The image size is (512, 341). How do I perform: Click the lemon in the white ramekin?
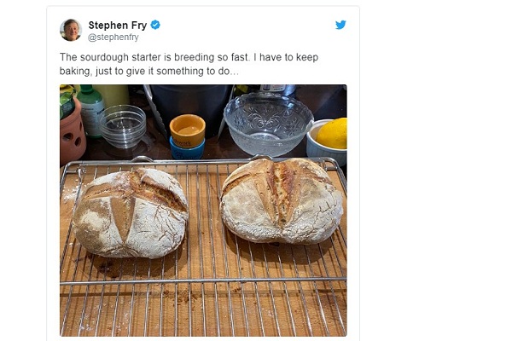coord(333,134)
